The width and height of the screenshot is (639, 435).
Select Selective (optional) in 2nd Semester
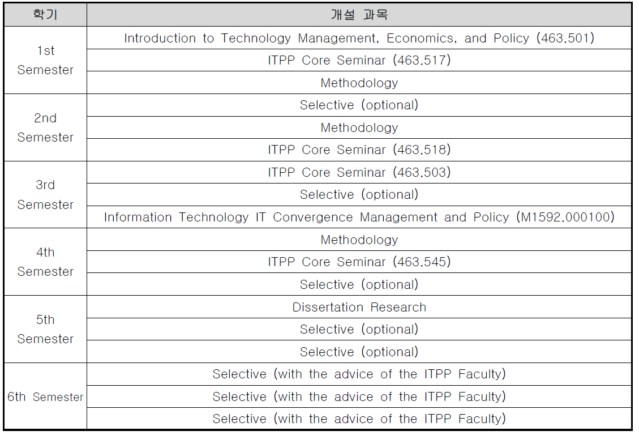(x=359, y=105)
